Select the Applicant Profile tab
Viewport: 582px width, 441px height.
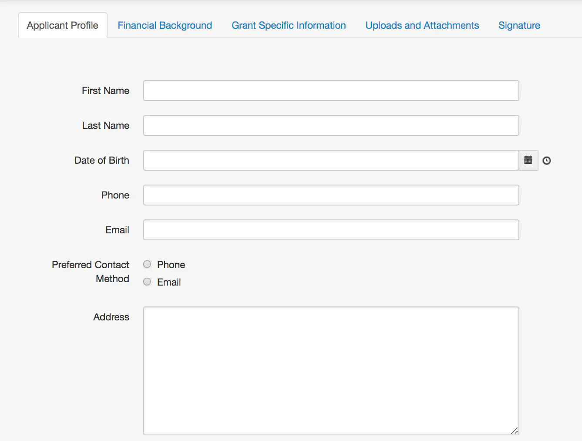click(62, 25)
